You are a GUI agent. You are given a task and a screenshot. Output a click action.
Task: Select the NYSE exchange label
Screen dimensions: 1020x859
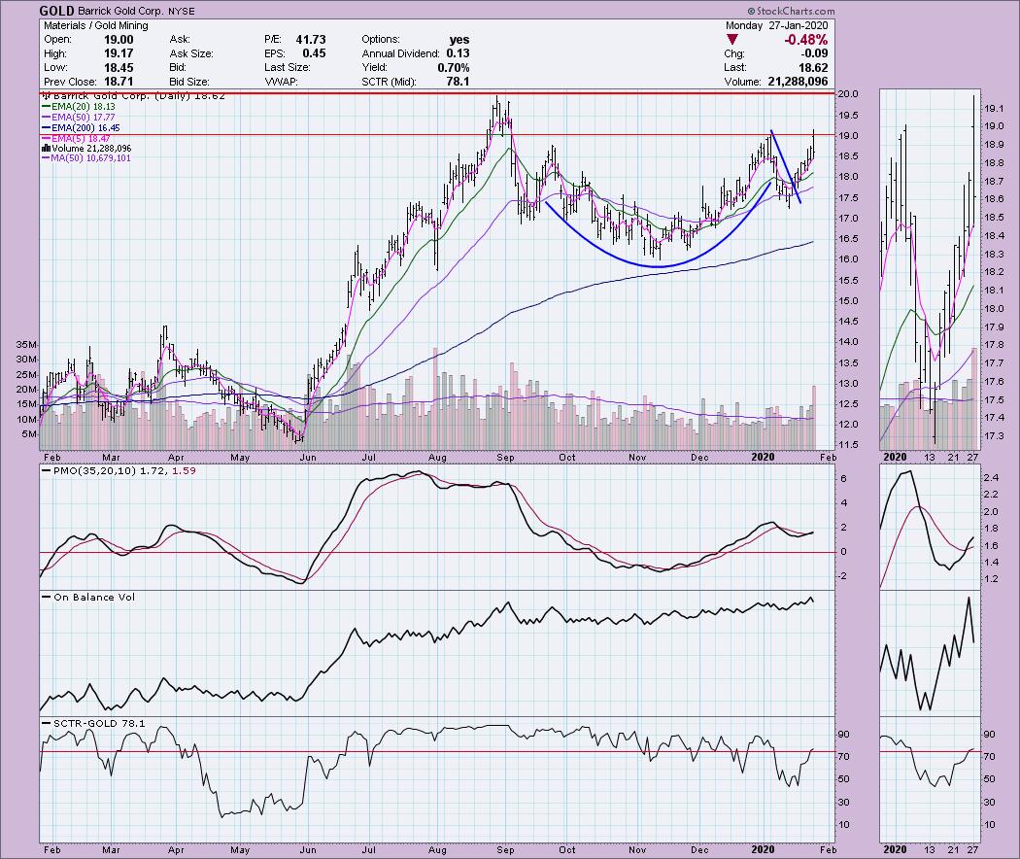pyautogui.click(x=180, y=11)
